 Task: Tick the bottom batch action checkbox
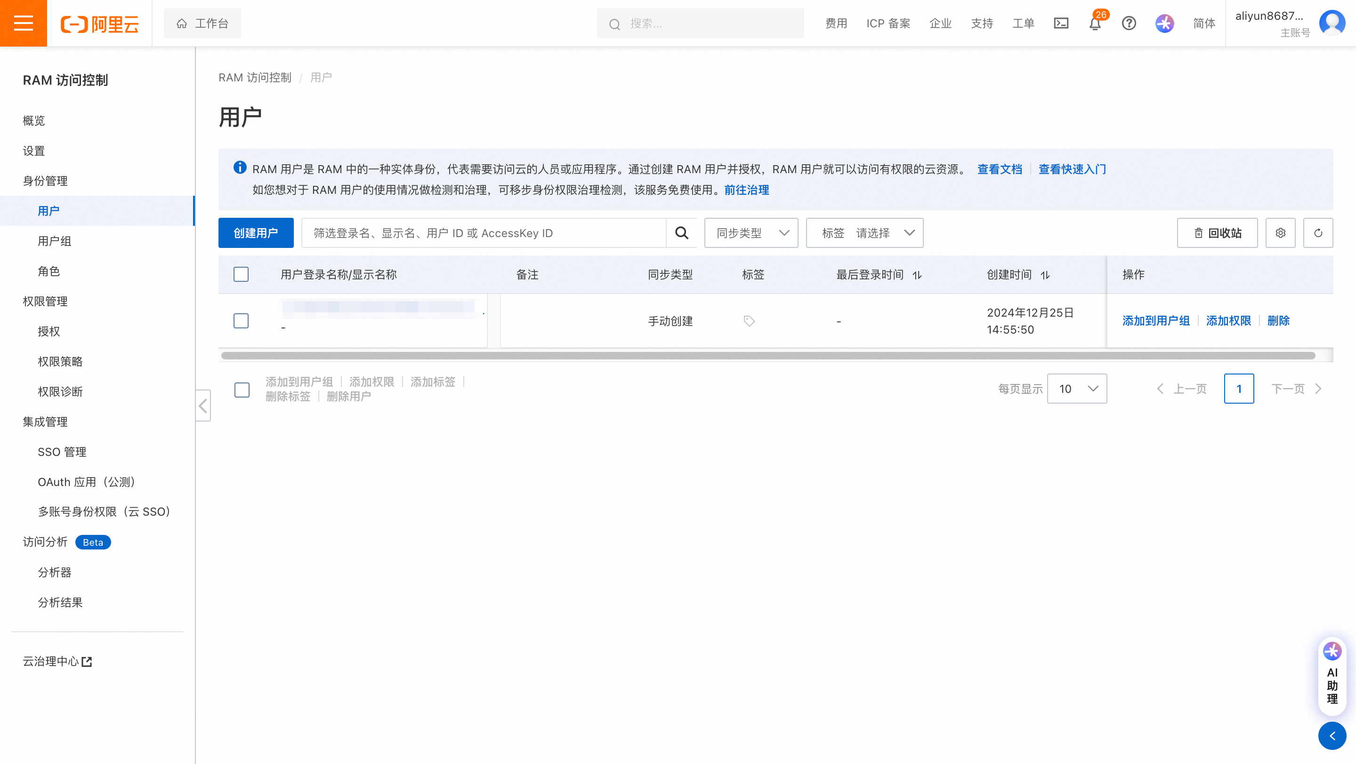tap(242, 390)
